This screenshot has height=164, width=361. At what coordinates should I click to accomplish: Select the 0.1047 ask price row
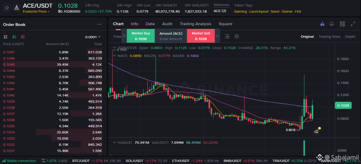pos(53,52)
